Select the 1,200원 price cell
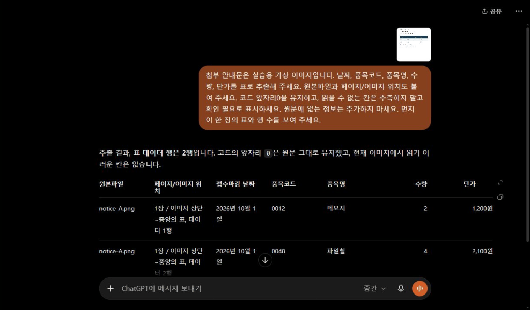530x310 pixels. click(482, 208)
